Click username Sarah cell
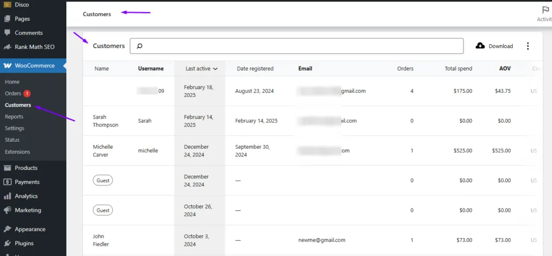This screenshot has height=256, width=552. pyautogui.click(x=144, y=121)
